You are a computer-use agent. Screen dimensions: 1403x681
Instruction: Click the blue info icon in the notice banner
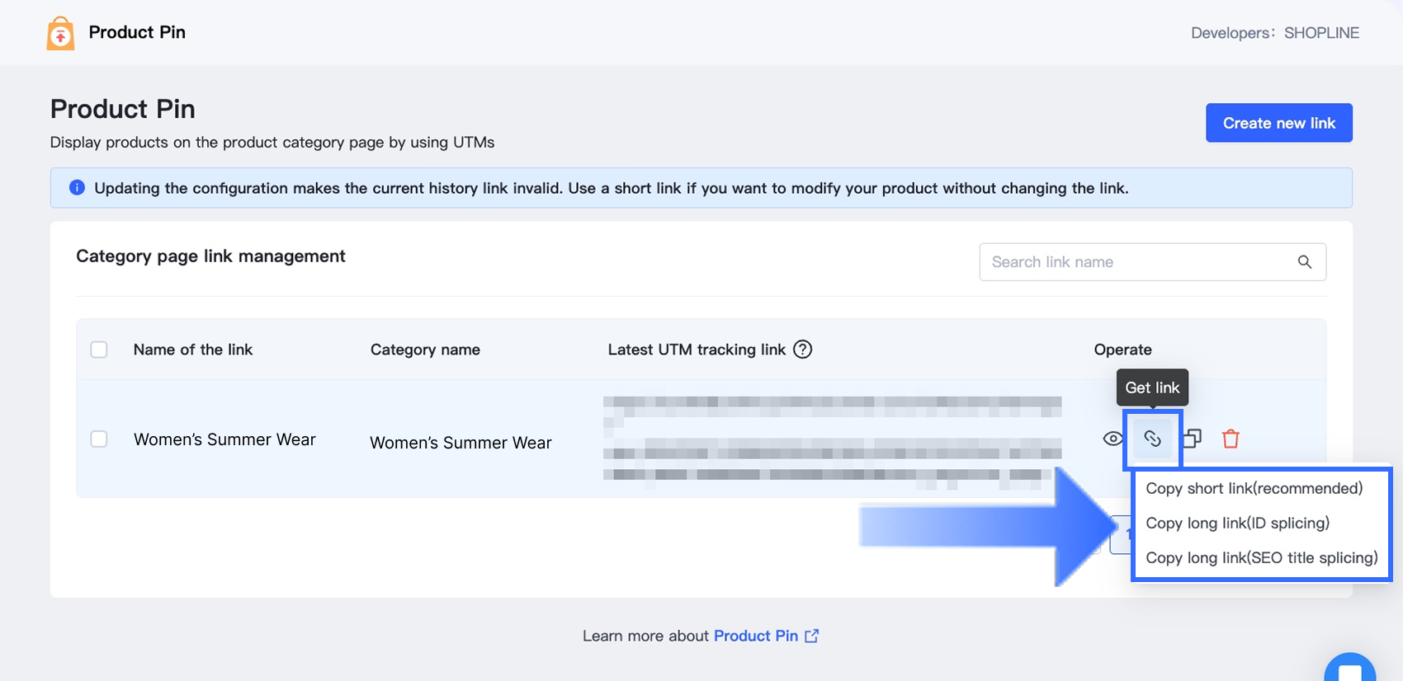[x=77, y=188]
